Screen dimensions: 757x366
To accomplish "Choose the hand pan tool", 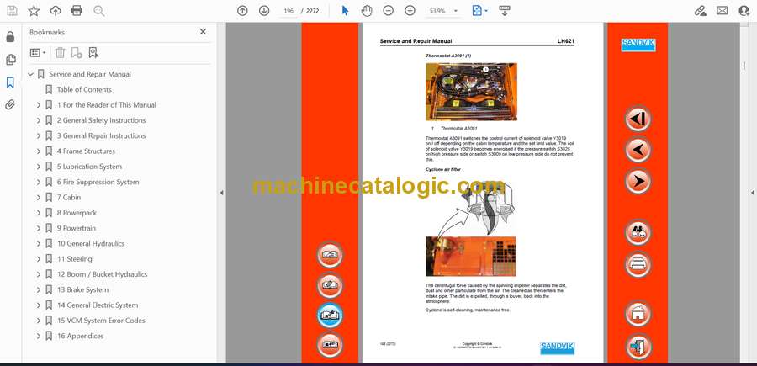I will point(367,11).
